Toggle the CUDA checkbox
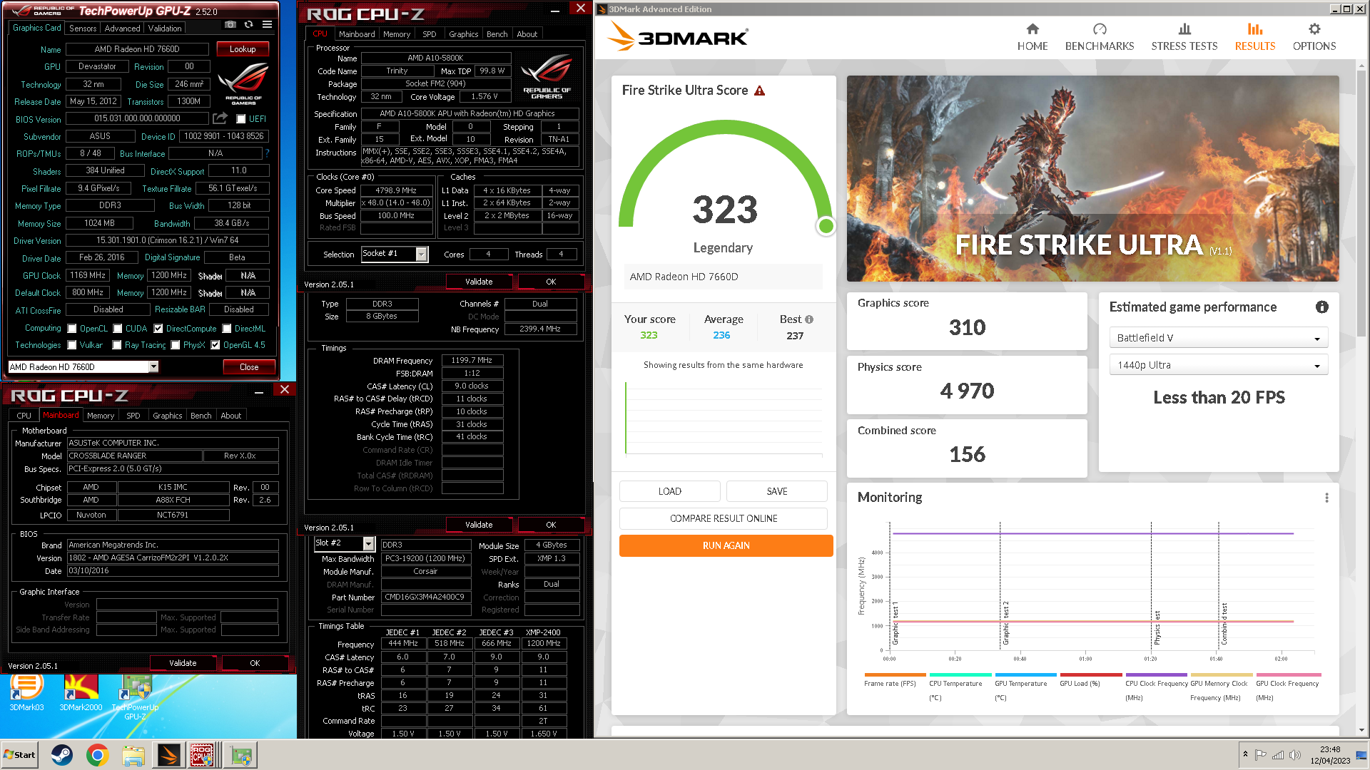Viewport: 1370px width, 770px height. 118,329
